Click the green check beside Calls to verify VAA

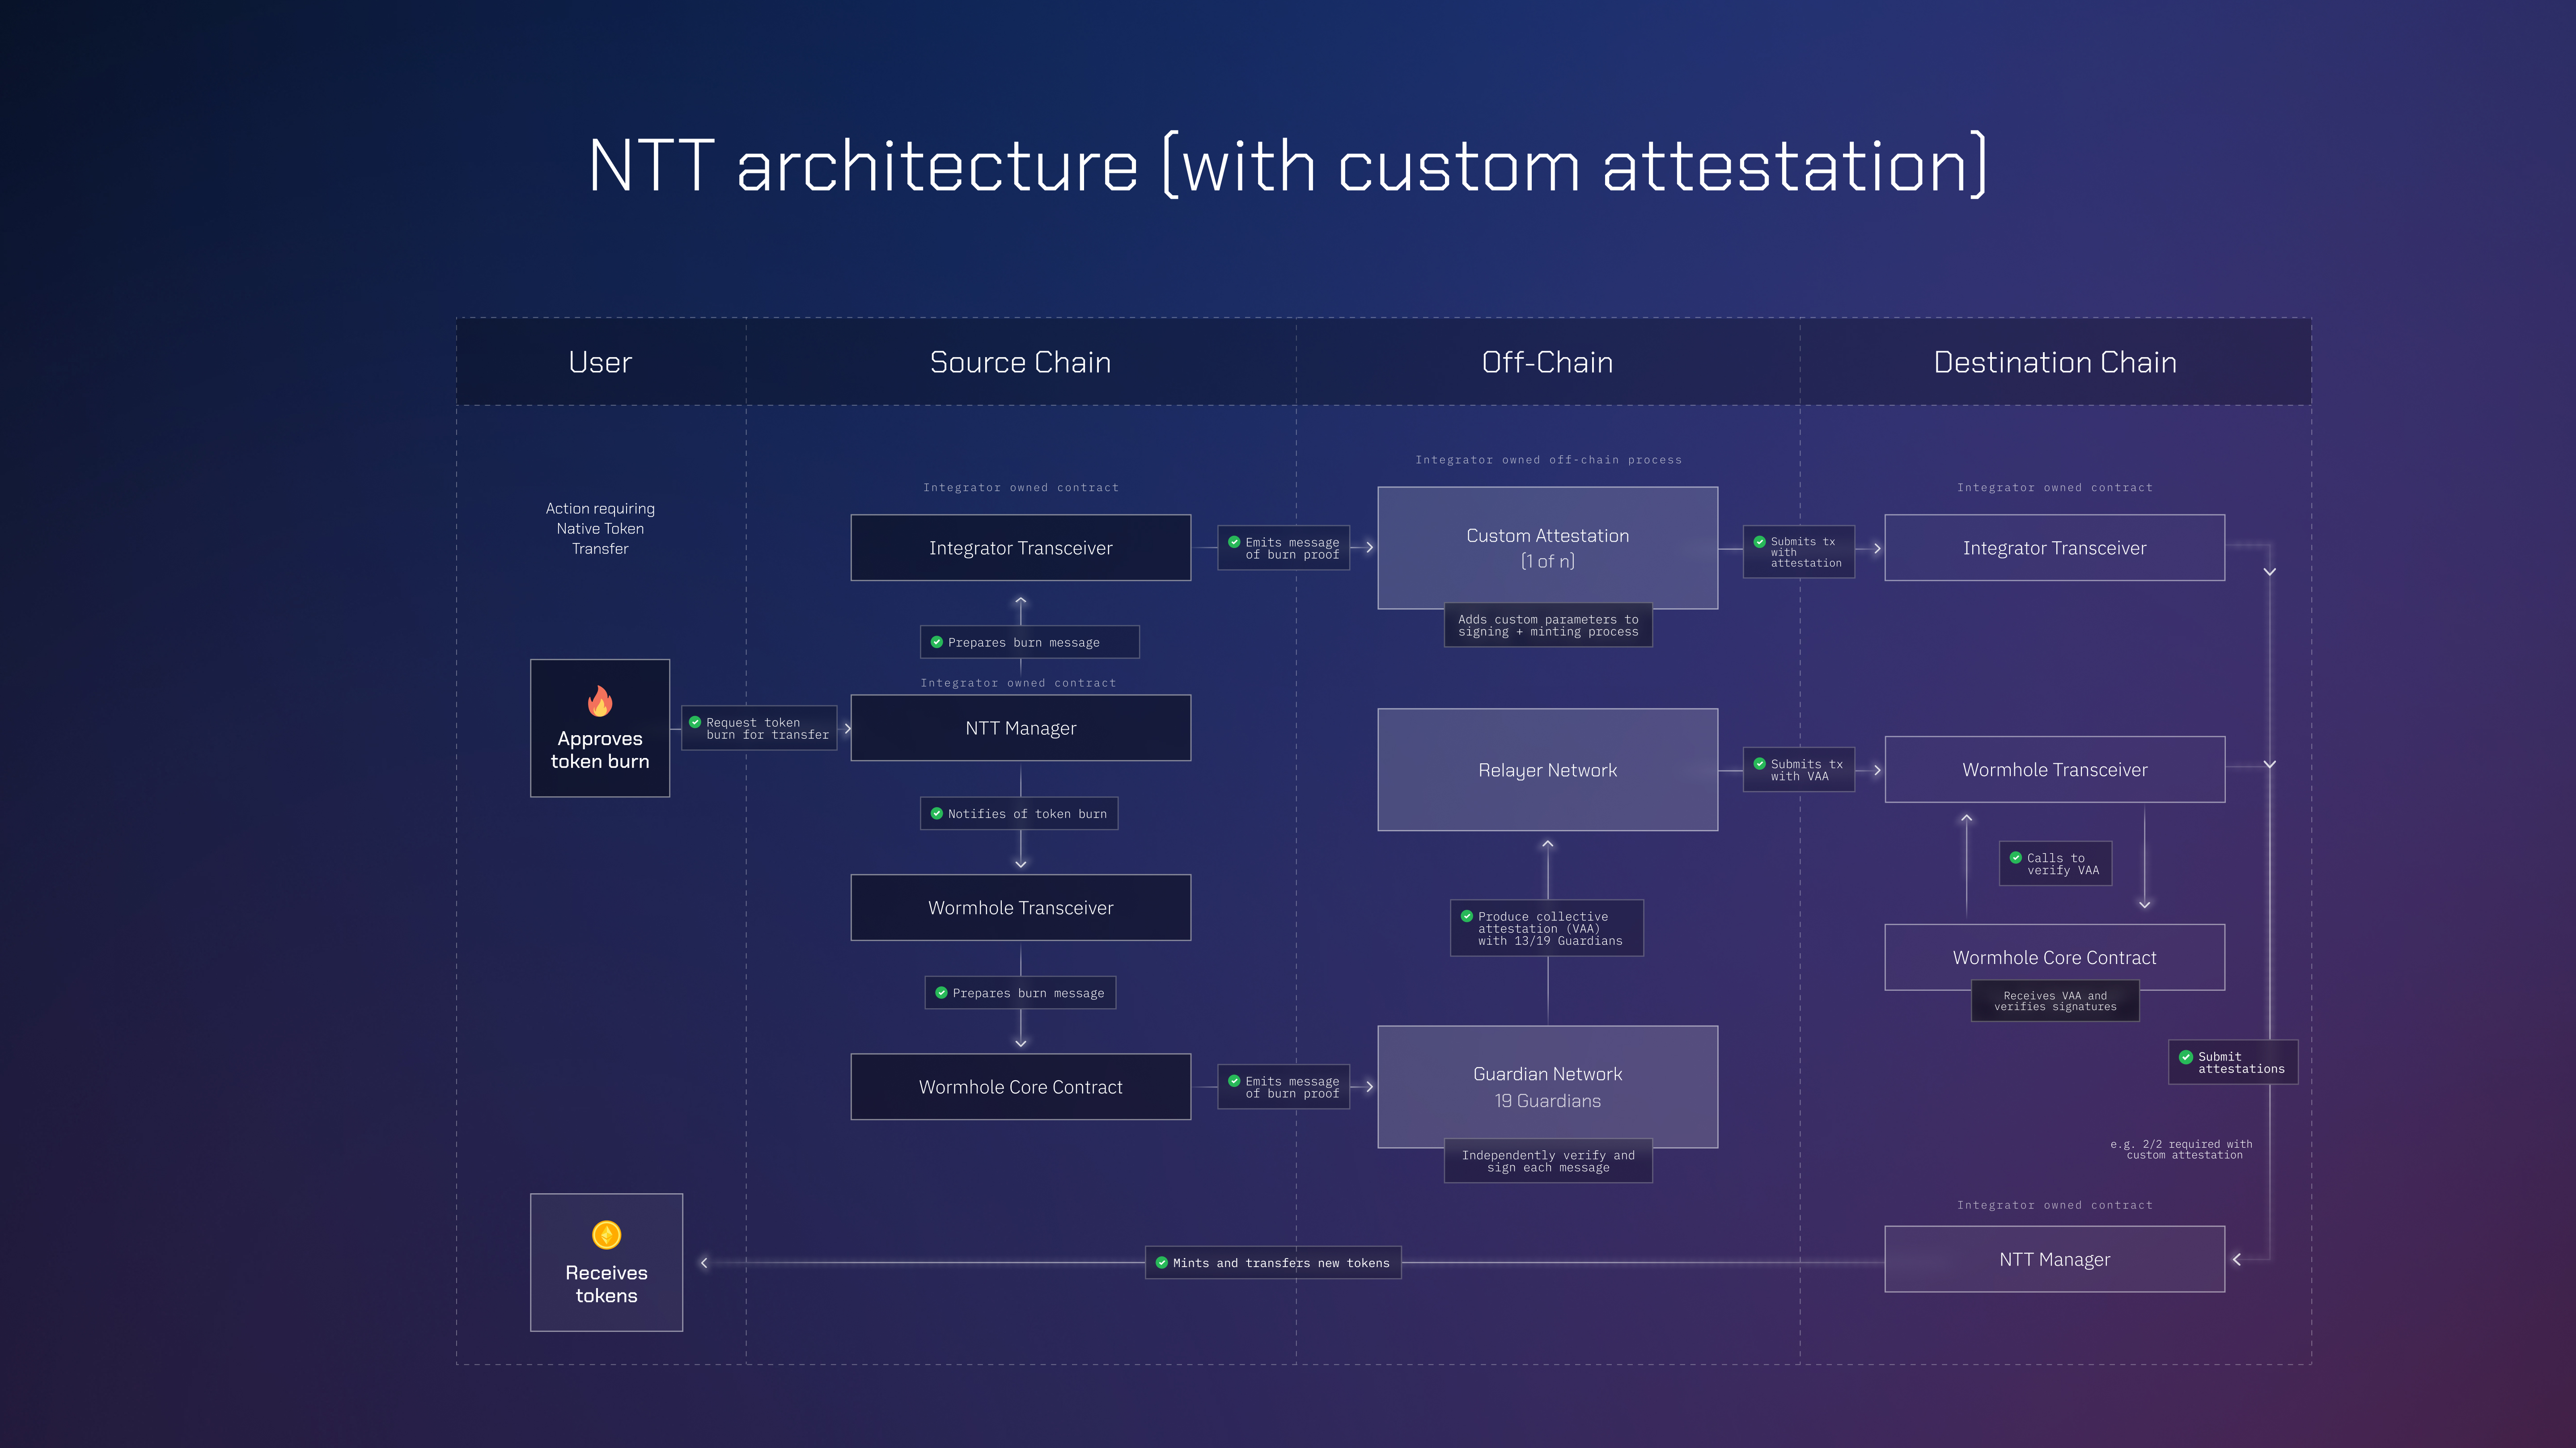coord(2016,858)
